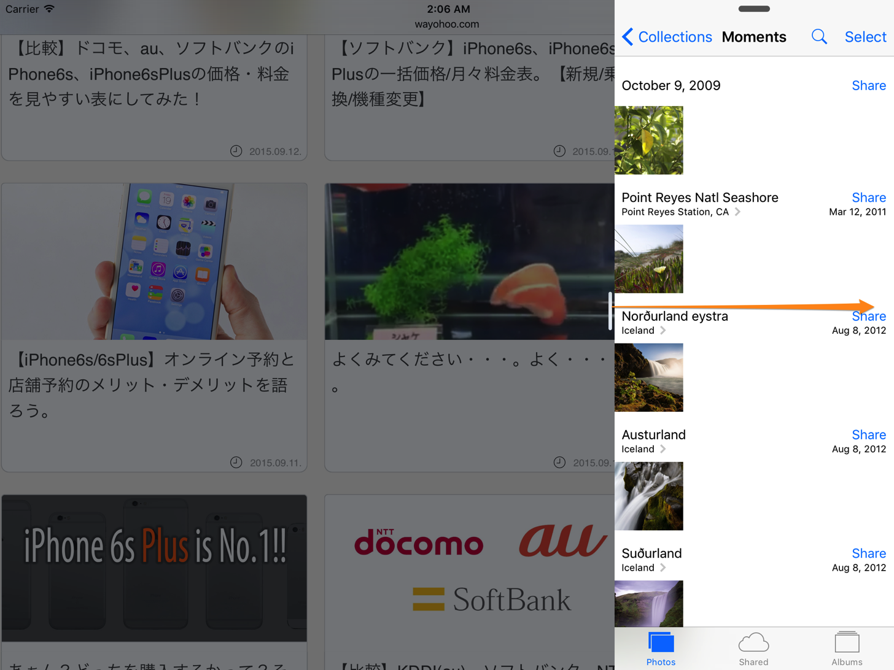This screenshot has width=894, height=670.
Task: Open the docomo au SoftBank comparison image
Action: click(470, 568)
